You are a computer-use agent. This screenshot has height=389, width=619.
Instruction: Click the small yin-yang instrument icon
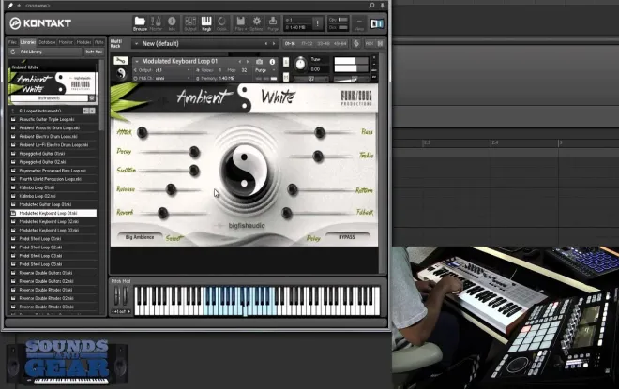point(121,73)
